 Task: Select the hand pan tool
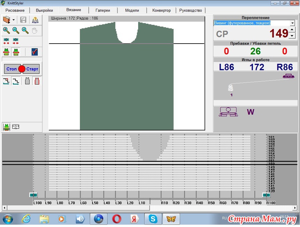coord(35,30)
